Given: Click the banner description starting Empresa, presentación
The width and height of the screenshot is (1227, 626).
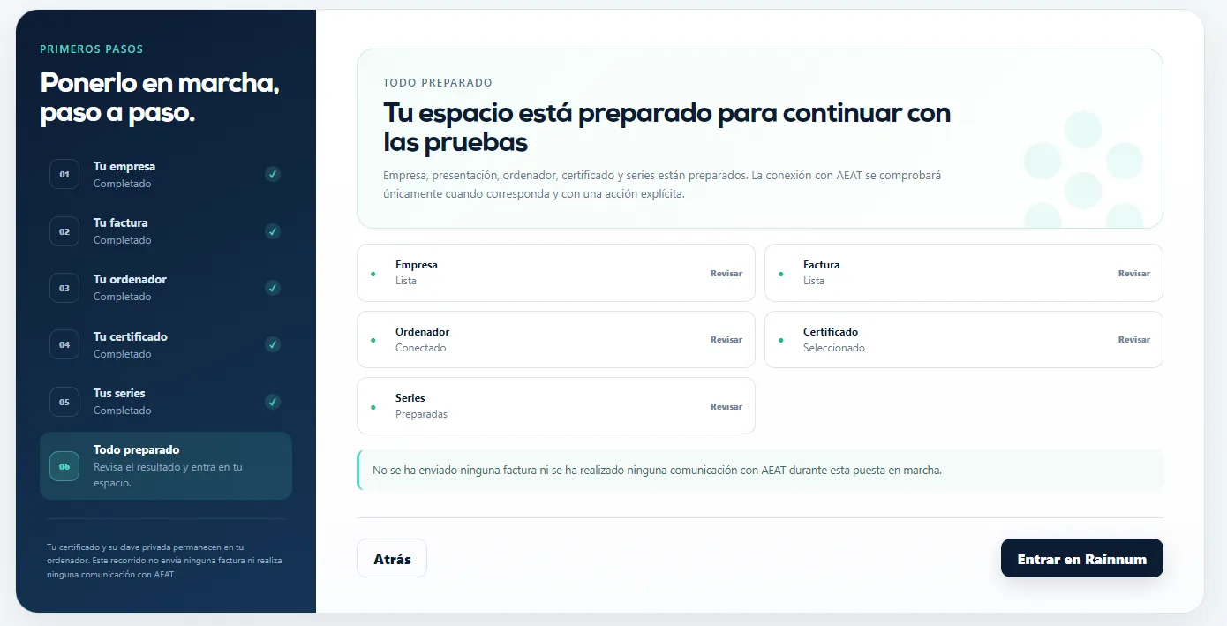Looking at the screenshot, I should pyautogui.click(x=662, y=185).
